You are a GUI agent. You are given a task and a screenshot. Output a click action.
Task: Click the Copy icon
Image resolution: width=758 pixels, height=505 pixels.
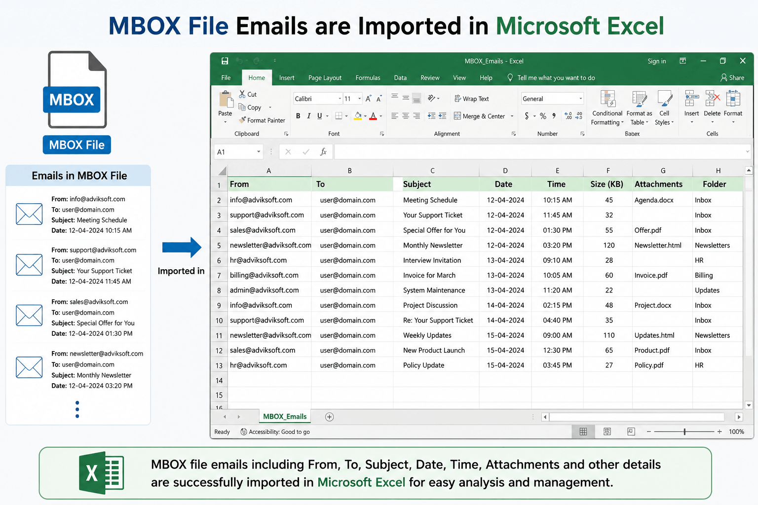coord(242,107)
